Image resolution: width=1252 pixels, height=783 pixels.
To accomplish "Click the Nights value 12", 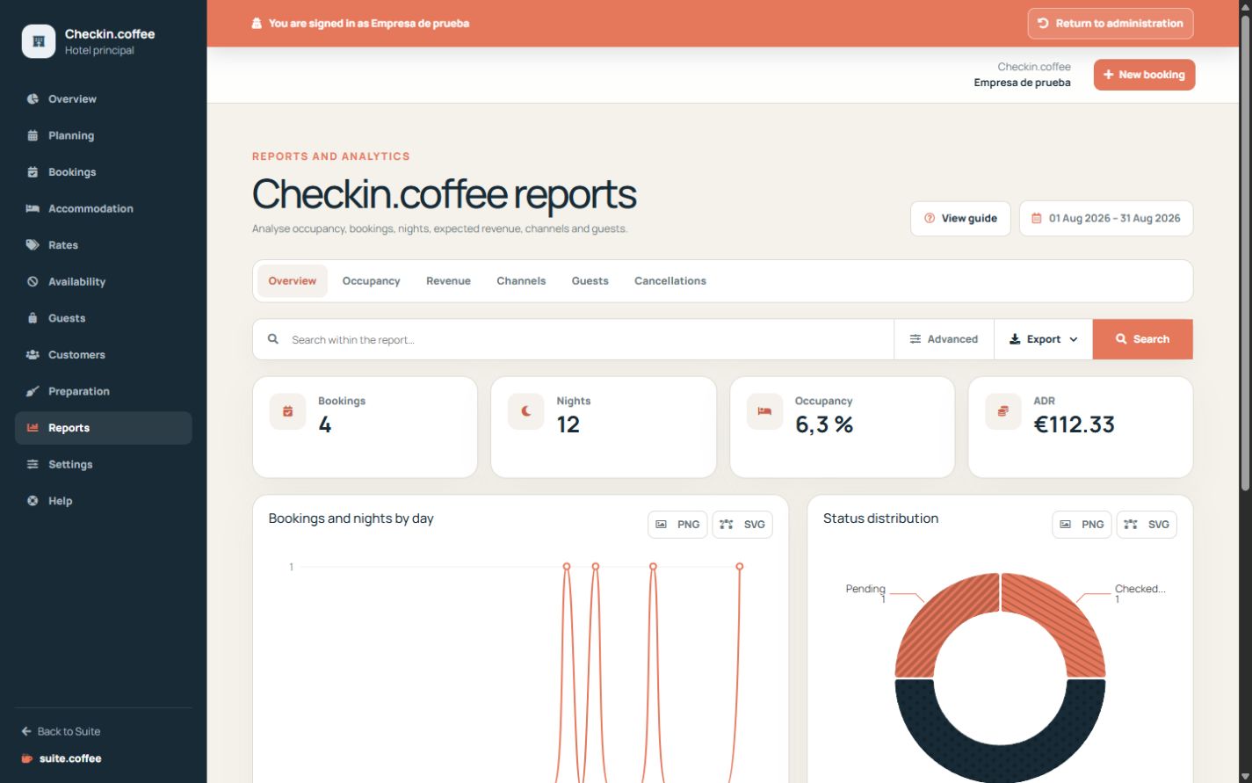I will click(568, 424).
